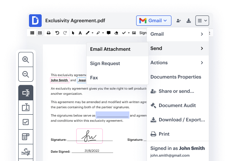Click the Exclusivity Agreement.pdf title
Screen dimensions: 229x161
[x=75, y=21]
